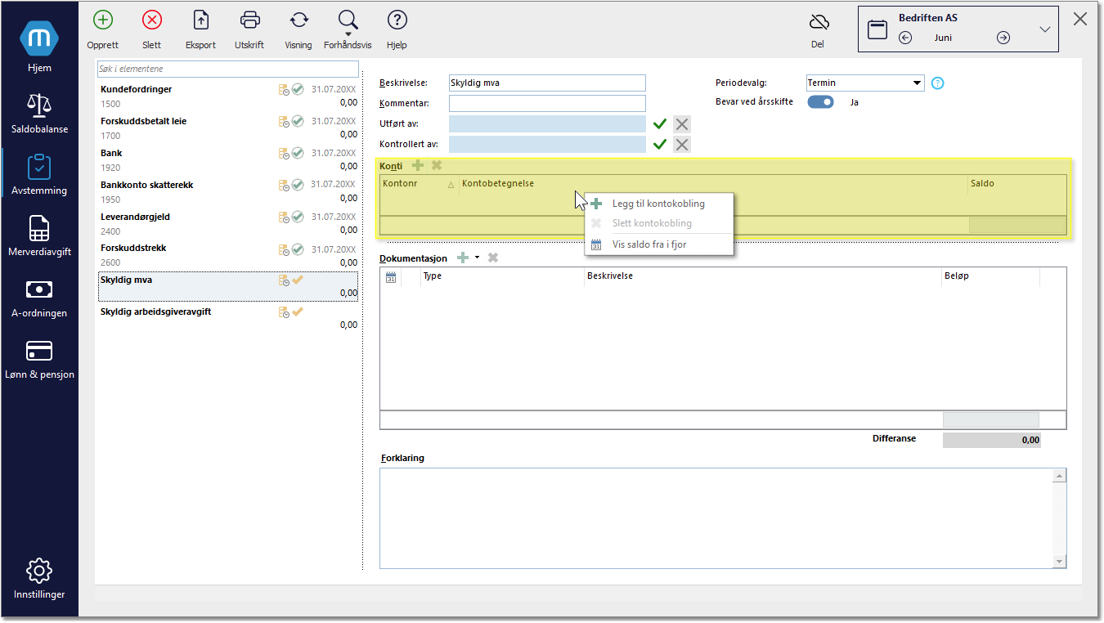Viewport: 1104px width, 623px height.
Task: Click the Utskrift printer icon
Action: pyautogui.click(x=250, y=20)
